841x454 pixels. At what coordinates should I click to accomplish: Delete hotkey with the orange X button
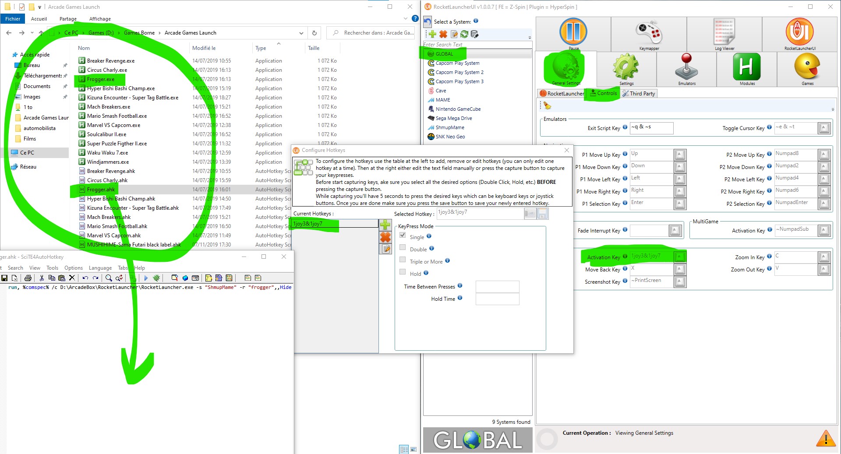385,237
